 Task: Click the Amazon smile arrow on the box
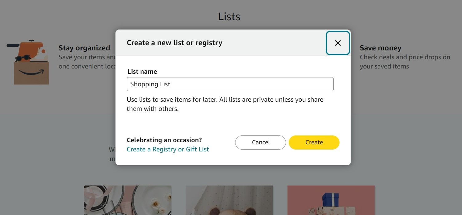(31, 72)
